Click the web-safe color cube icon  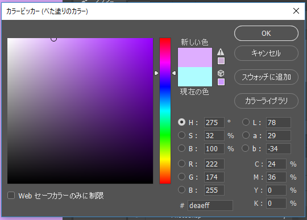pyautogui.click(x=221, y=73)
